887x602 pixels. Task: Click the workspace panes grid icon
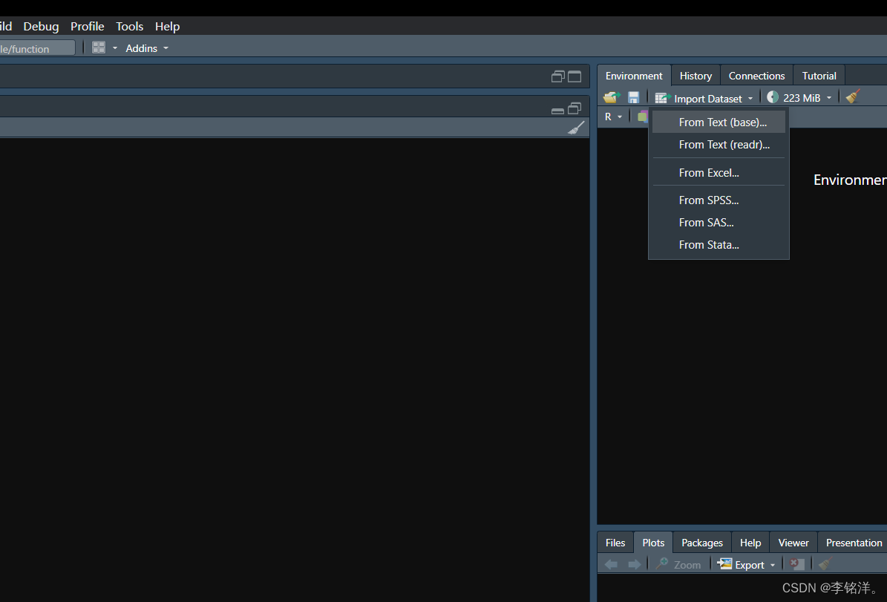99,48
